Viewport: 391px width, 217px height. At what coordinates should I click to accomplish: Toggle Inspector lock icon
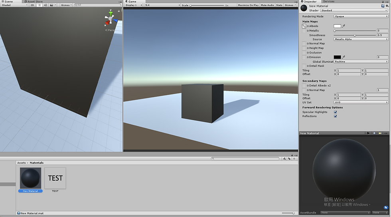point(383,2)
